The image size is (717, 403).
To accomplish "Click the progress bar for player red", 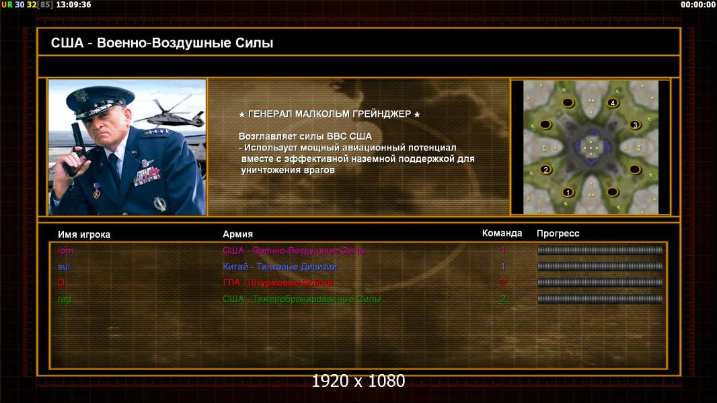I will point(600,299).
